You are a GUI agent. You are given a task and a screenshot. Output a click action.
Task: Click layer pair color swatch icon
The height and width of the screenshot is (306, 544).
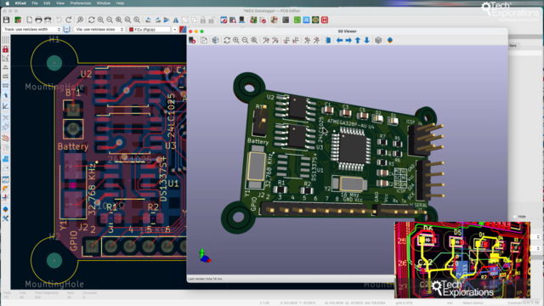pyautogui.click(x=183, y=30)
